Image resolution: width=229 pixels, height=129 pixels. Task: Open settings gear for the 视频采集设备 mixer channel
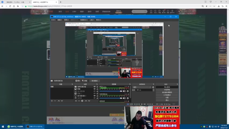click(128, 98)
